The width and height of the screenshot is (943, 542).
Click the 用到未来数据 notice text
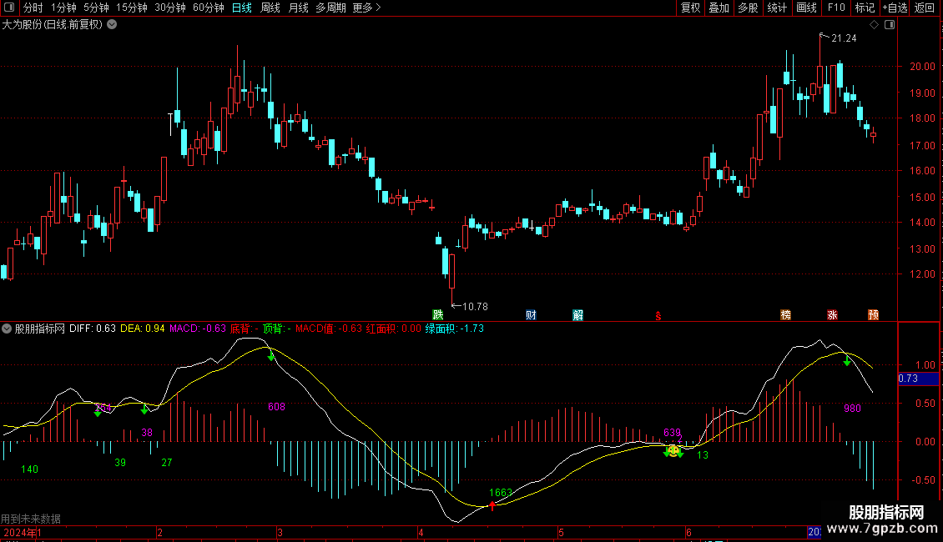31,519
